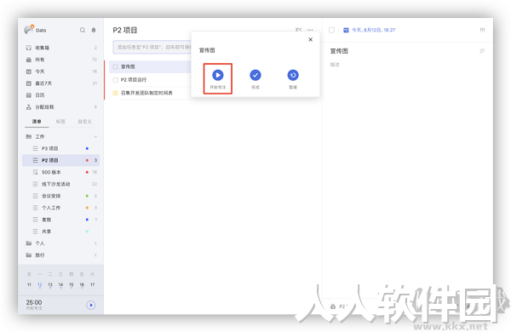Screen dimensions: 511x332
Task: Open 差旅 list
Action: [61, 220]
